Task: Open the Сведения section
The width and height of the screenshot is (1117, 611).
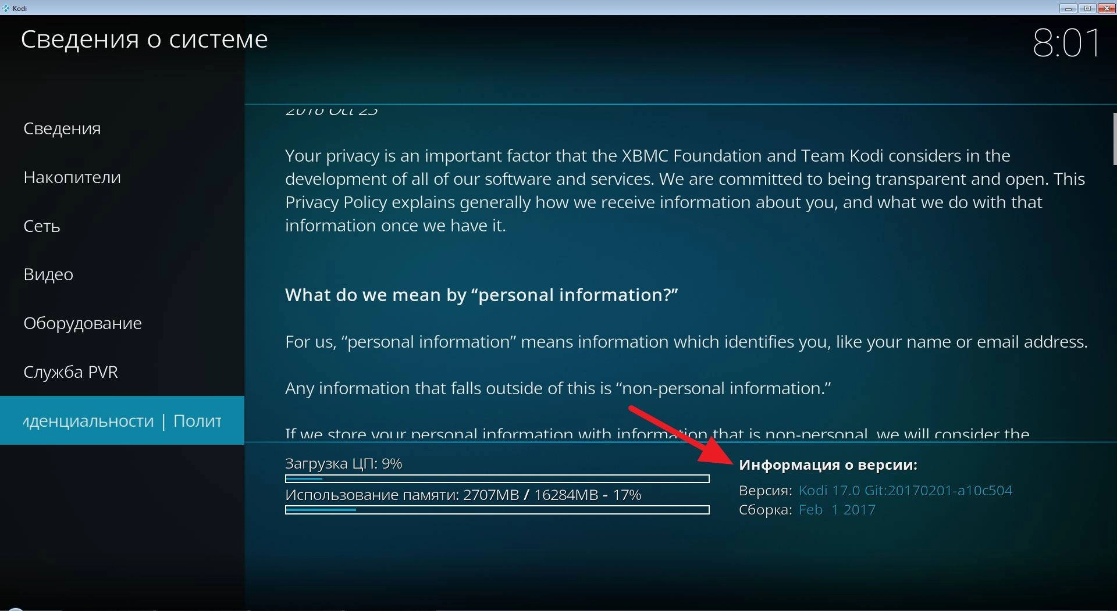Action: [x=122, y=128]
